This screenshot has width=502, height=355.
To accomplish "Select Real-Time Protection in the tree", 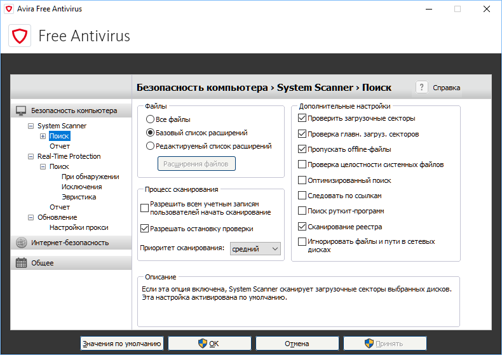I will tap(69, 156).
